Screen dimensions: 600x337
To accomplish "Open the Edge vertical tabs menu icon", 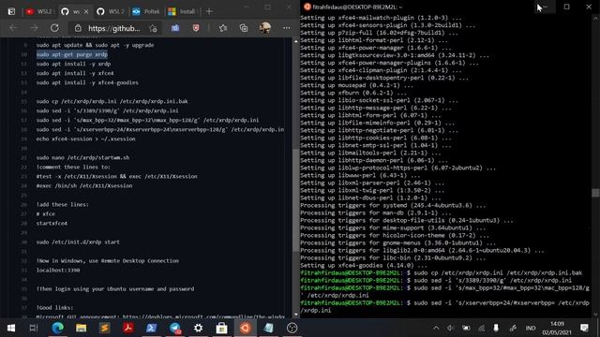I will click(11, 11).
